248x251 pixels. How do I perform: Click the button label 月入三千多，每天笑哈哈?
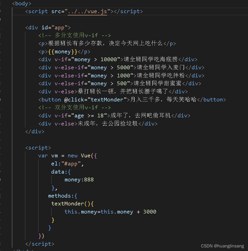[163, 99]
